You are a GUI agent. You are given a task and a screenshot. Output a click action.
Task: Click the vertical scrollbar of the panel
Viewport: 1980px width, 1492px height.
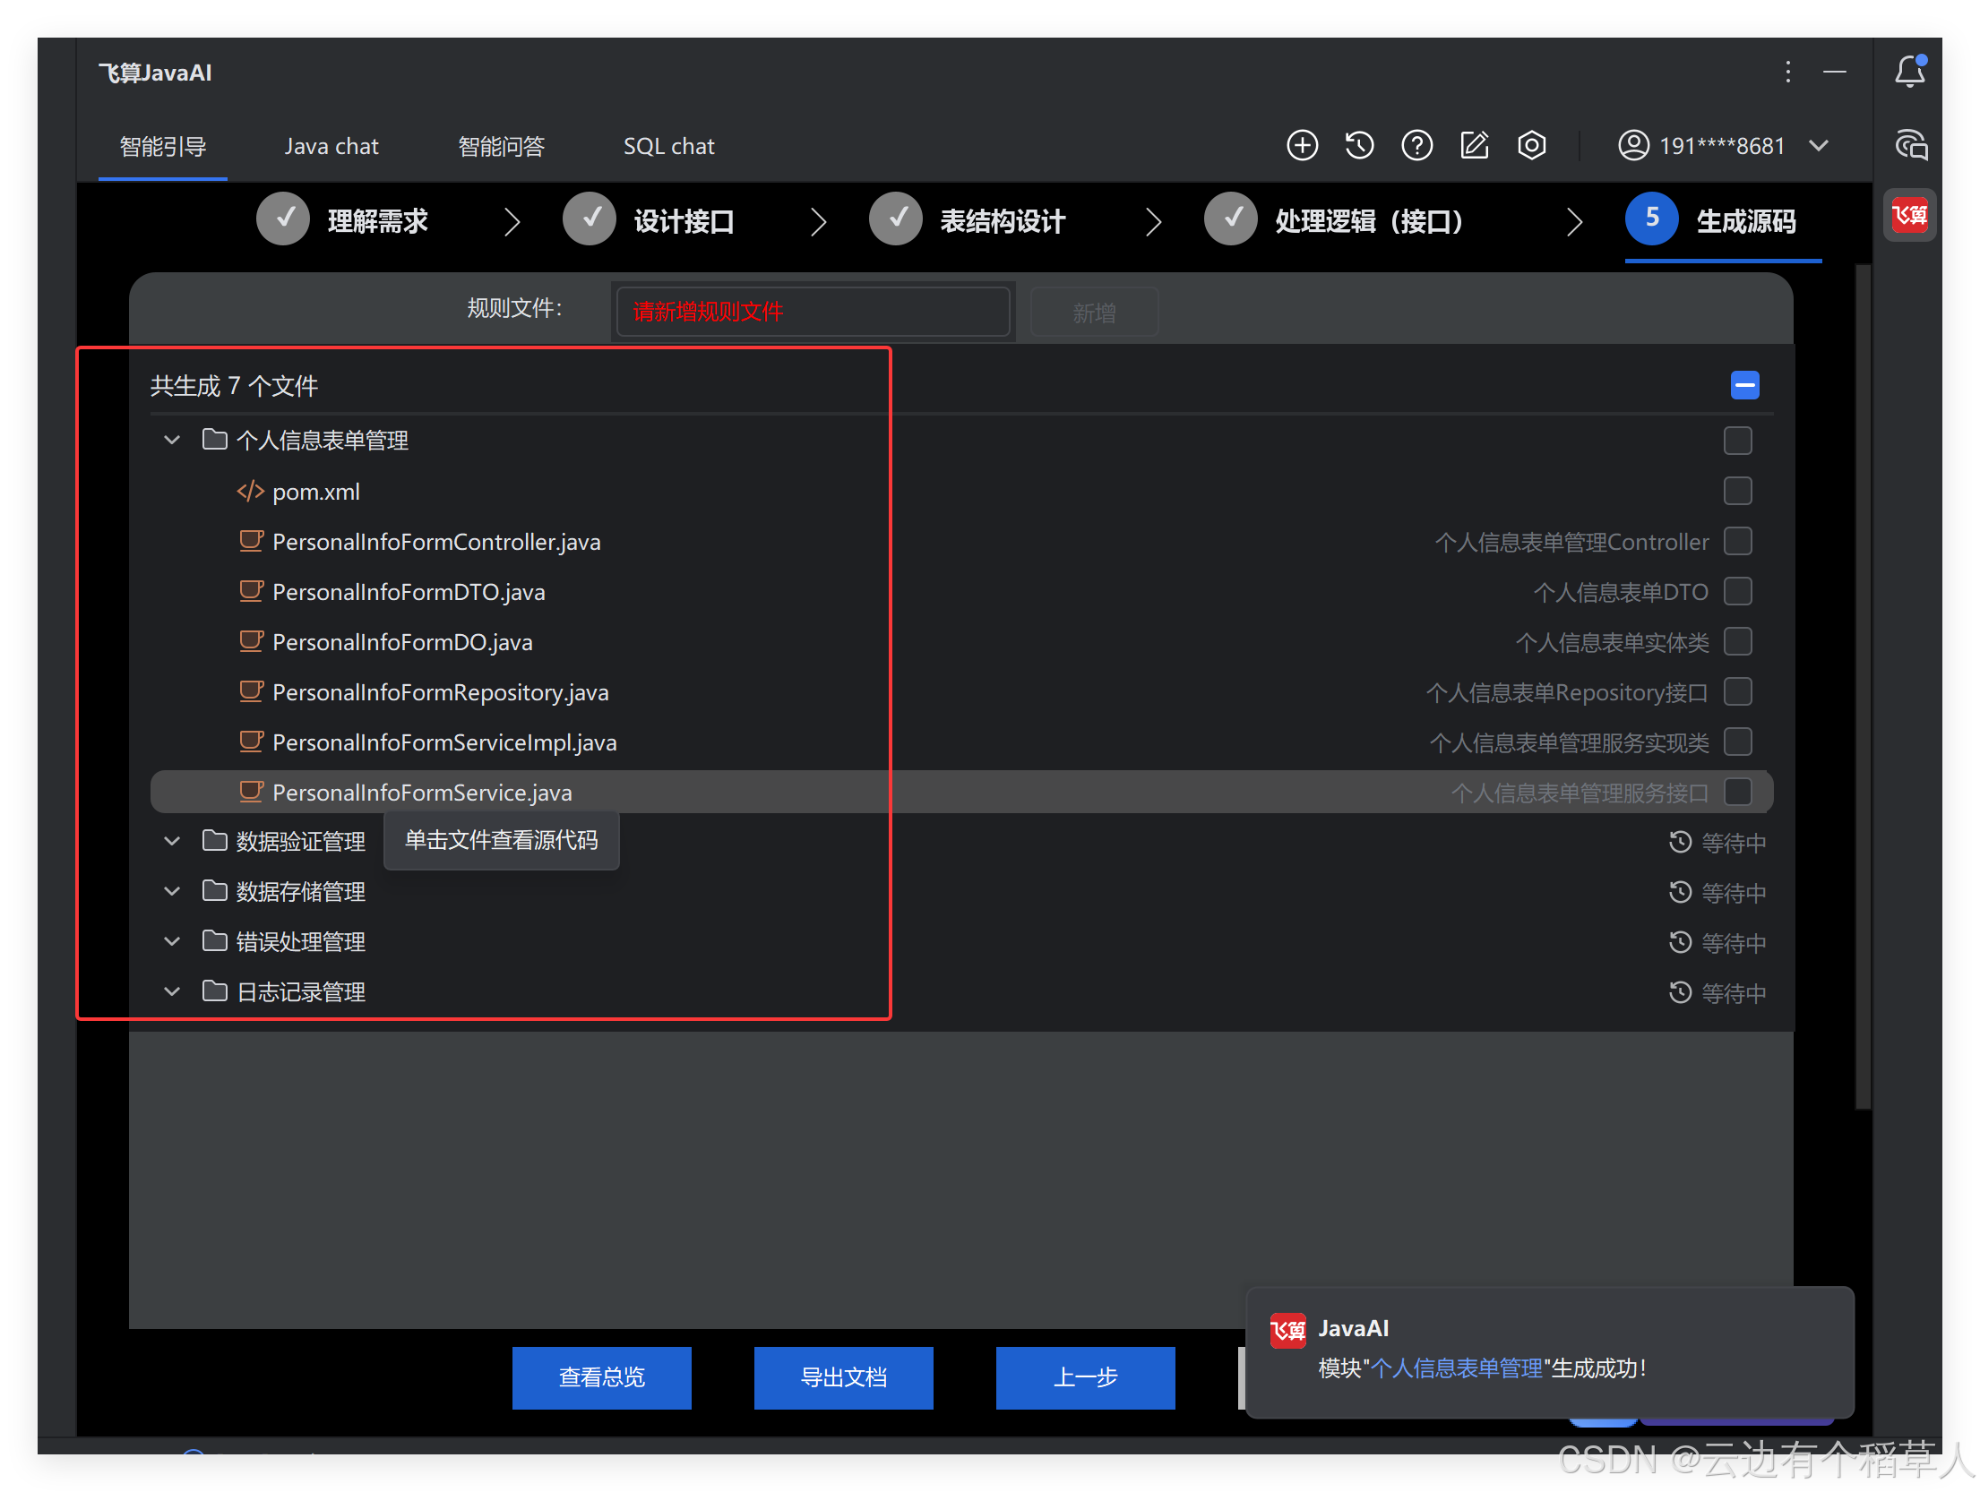1863,686
